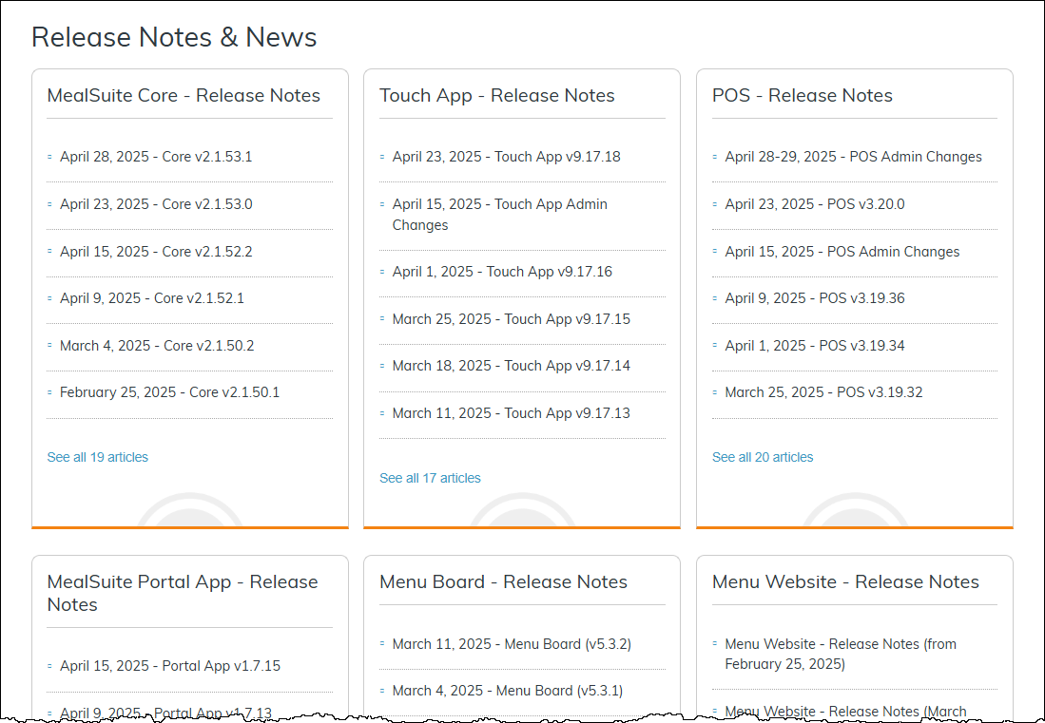1045x723 pixels.
Task: Open Touch App - Release Notes heading
Action: 496,95
